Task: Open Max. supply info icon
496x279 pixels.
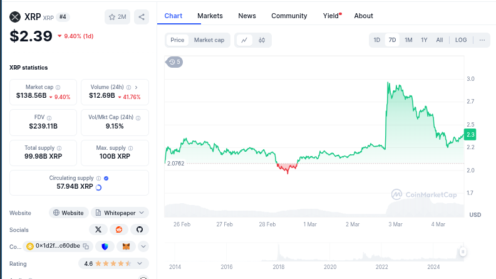Action: [x=131, y=148]
